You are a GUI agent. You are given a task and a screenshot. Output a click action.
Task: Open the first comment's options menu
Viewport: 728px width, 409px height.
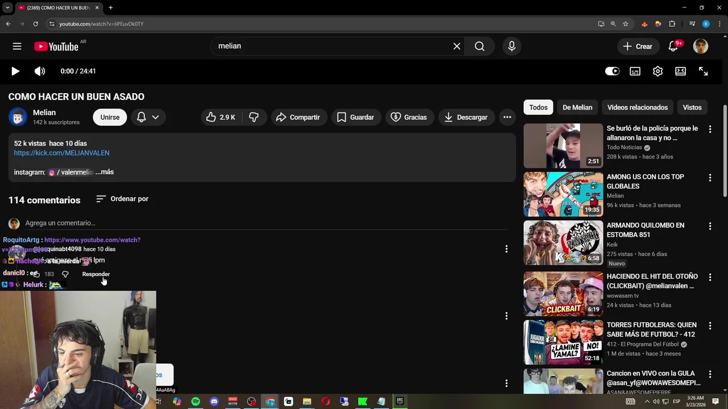coord(506,249)
